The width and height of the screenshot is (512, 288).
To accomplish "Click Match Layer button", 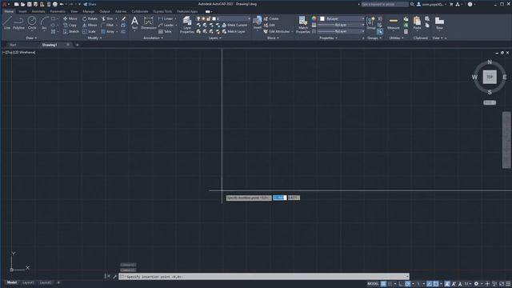I will tap(234, 32).
